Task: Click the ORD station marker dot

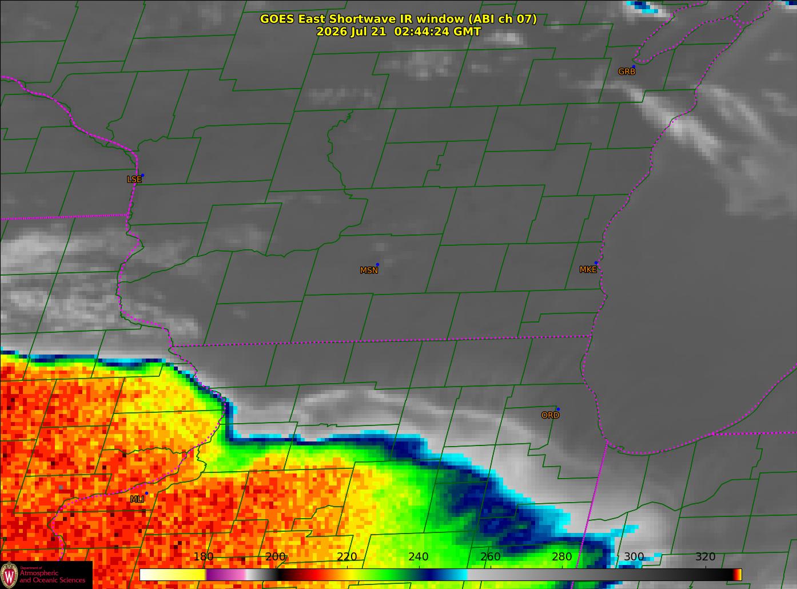Action: point(558,409)
